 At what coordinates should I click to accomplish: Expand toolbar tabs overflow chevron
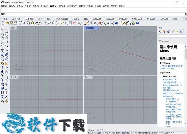(x=183, y=19)
